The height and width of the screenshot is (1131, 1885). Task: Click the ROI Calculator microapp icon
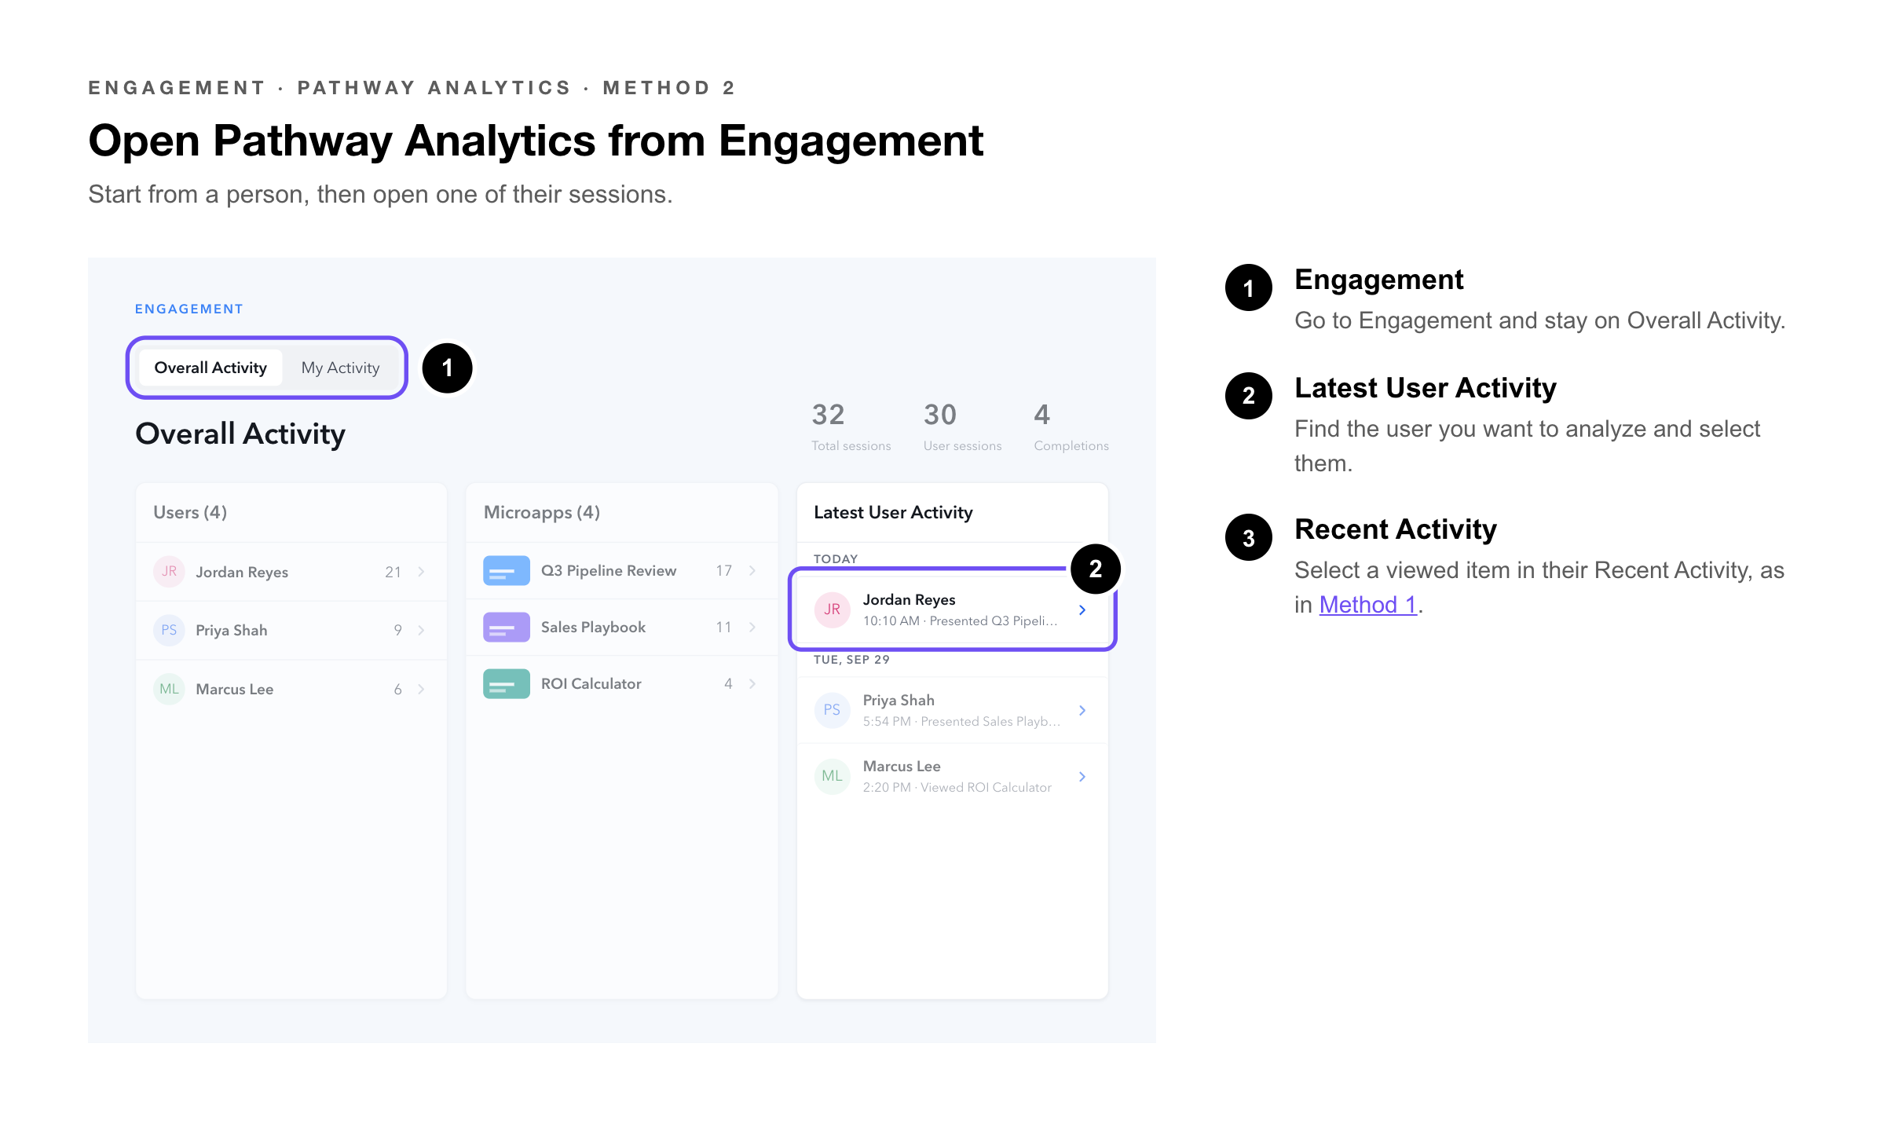pos(507,684)
